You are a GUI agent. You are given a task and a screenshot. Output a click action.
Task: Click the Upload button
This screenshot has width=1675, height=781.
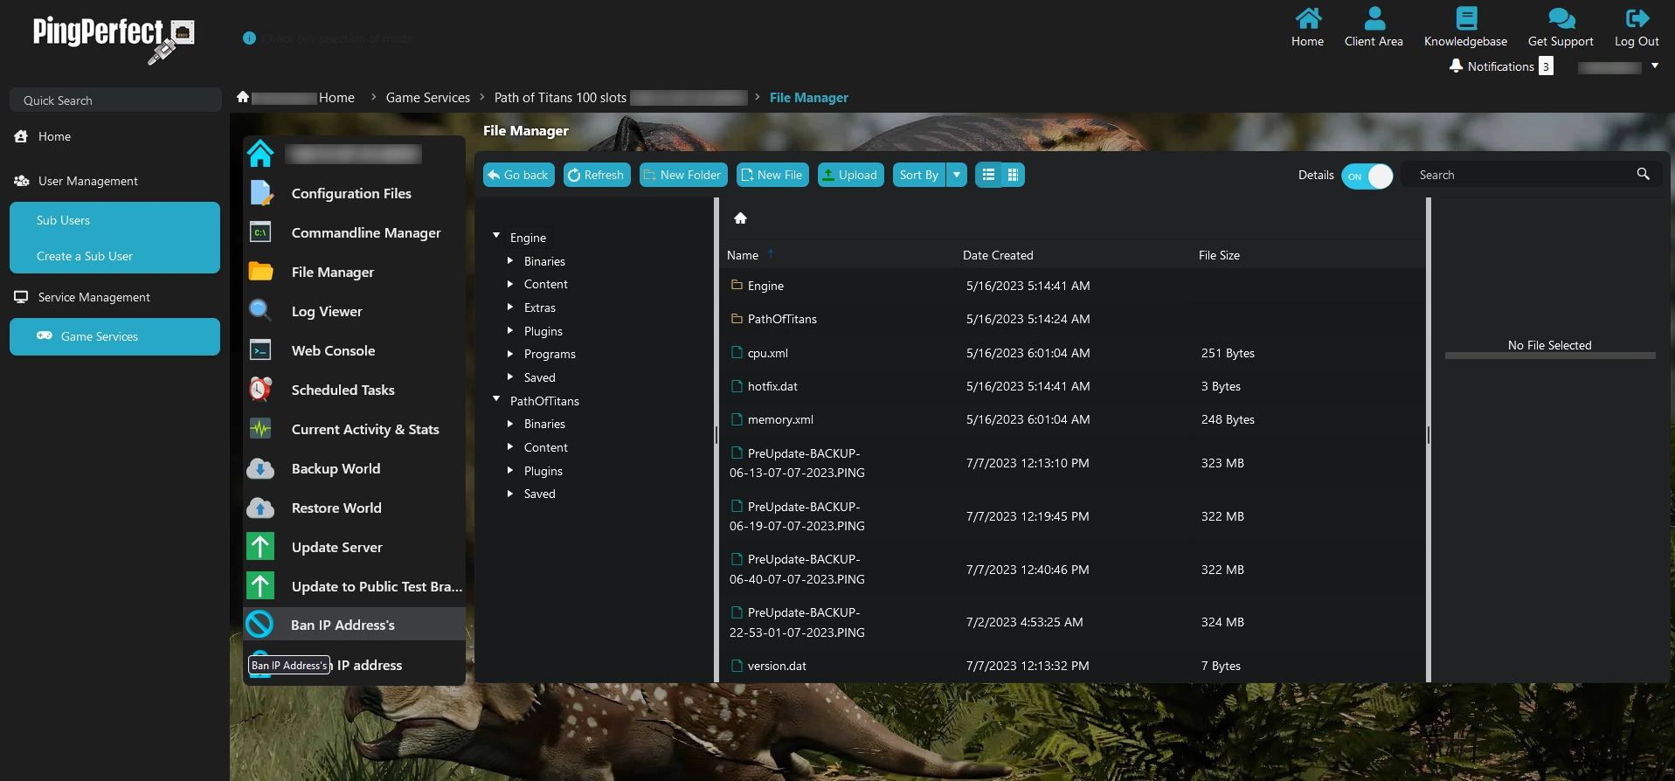[850, 175]
